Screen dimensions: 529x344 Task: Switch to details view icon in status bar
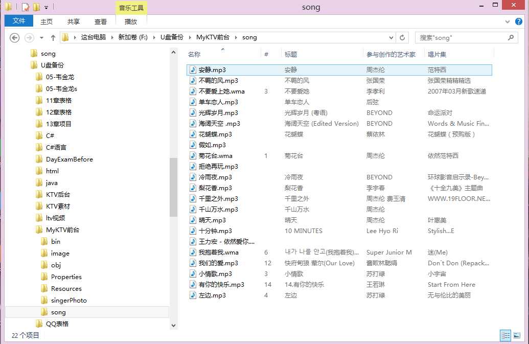505,335
